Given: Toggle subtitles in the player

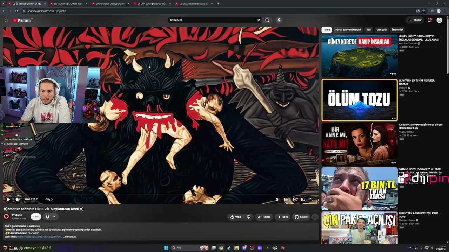Looking at the screenshot, I should tap(286, 199).
